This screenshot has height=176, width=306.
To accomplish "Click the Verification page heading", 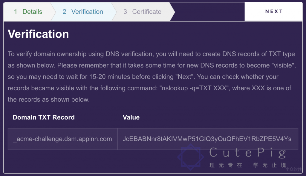I will tap(38, 34).
